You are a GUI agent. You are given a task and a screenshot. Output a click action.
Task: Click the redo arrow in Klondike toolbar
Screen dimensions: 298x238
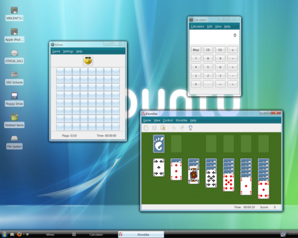[182, 128]
